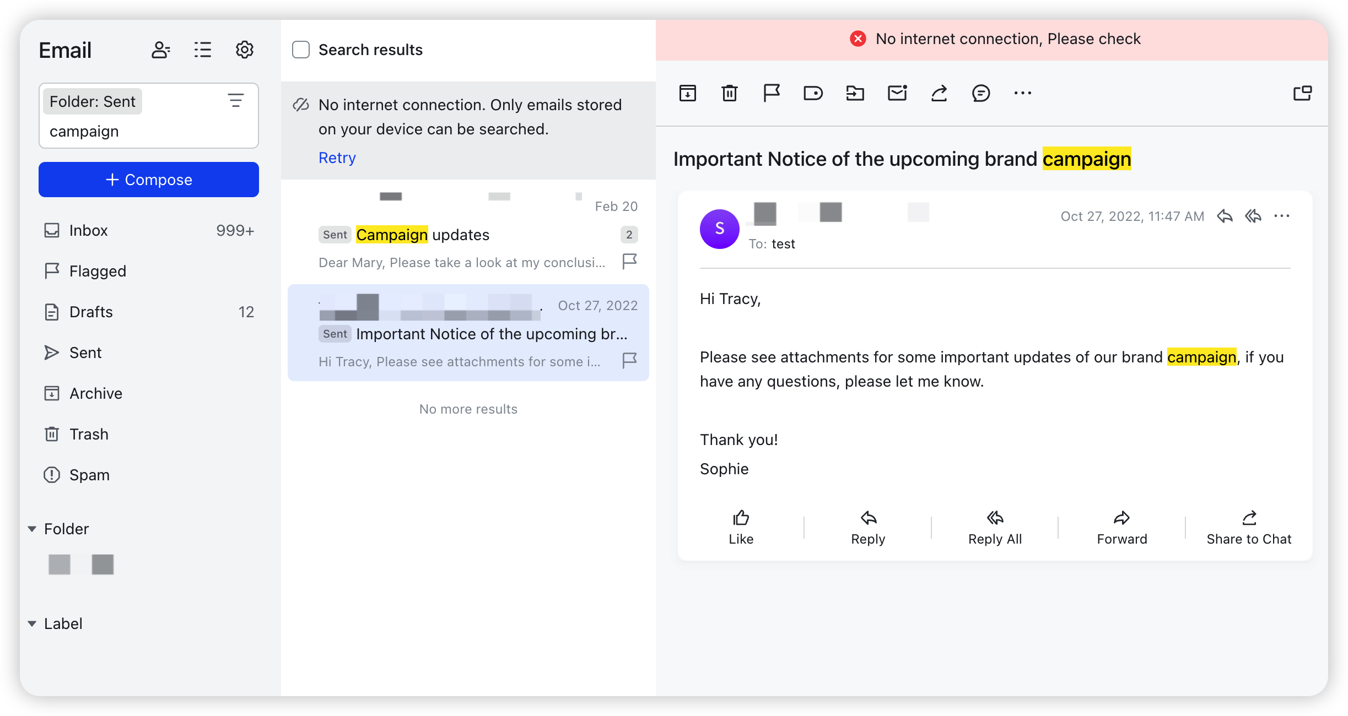
Task: Open the Drafts folder
Action: point(90,312)
